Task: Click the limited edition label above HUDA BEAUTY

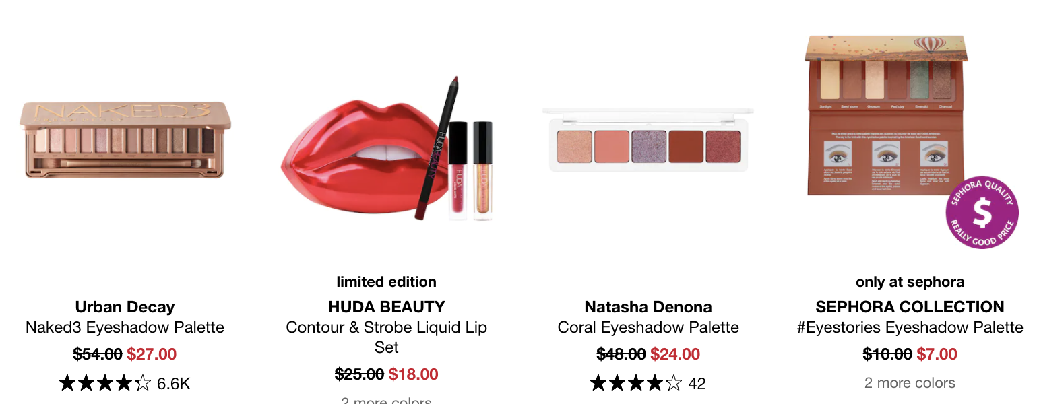Action: tap(387, 282)
